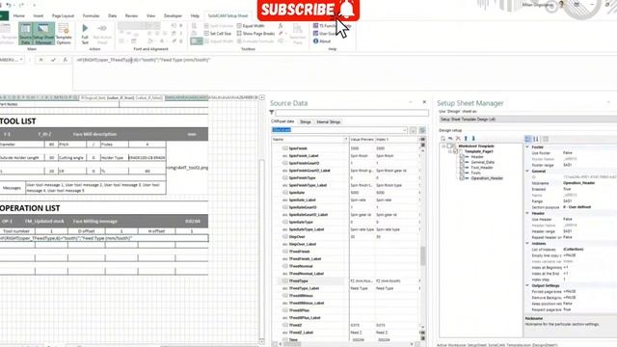This screenshot has width=617, height=347.
Task: Collapse the Worksheet Template tree node
Action: click(443, 146)
